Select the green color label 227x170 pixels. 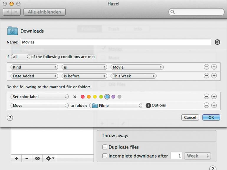click(x=101, y=97)
